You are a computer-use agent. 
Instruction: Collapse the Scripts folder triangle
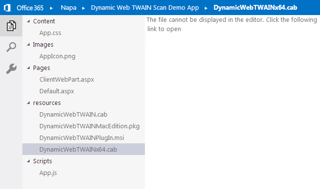[x=28, y=161]
